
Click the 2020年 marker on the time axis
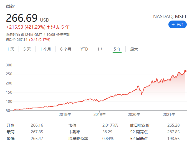coord(134,114)
